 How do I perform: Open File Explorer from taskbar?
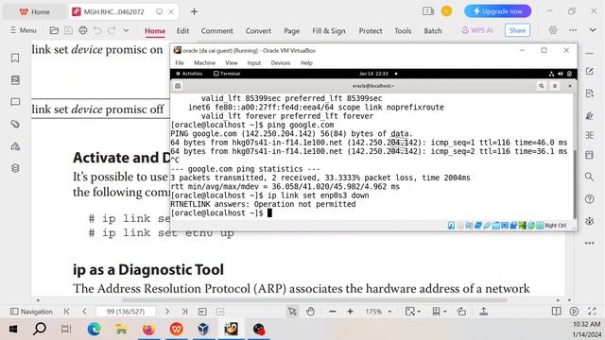(121, 330)
